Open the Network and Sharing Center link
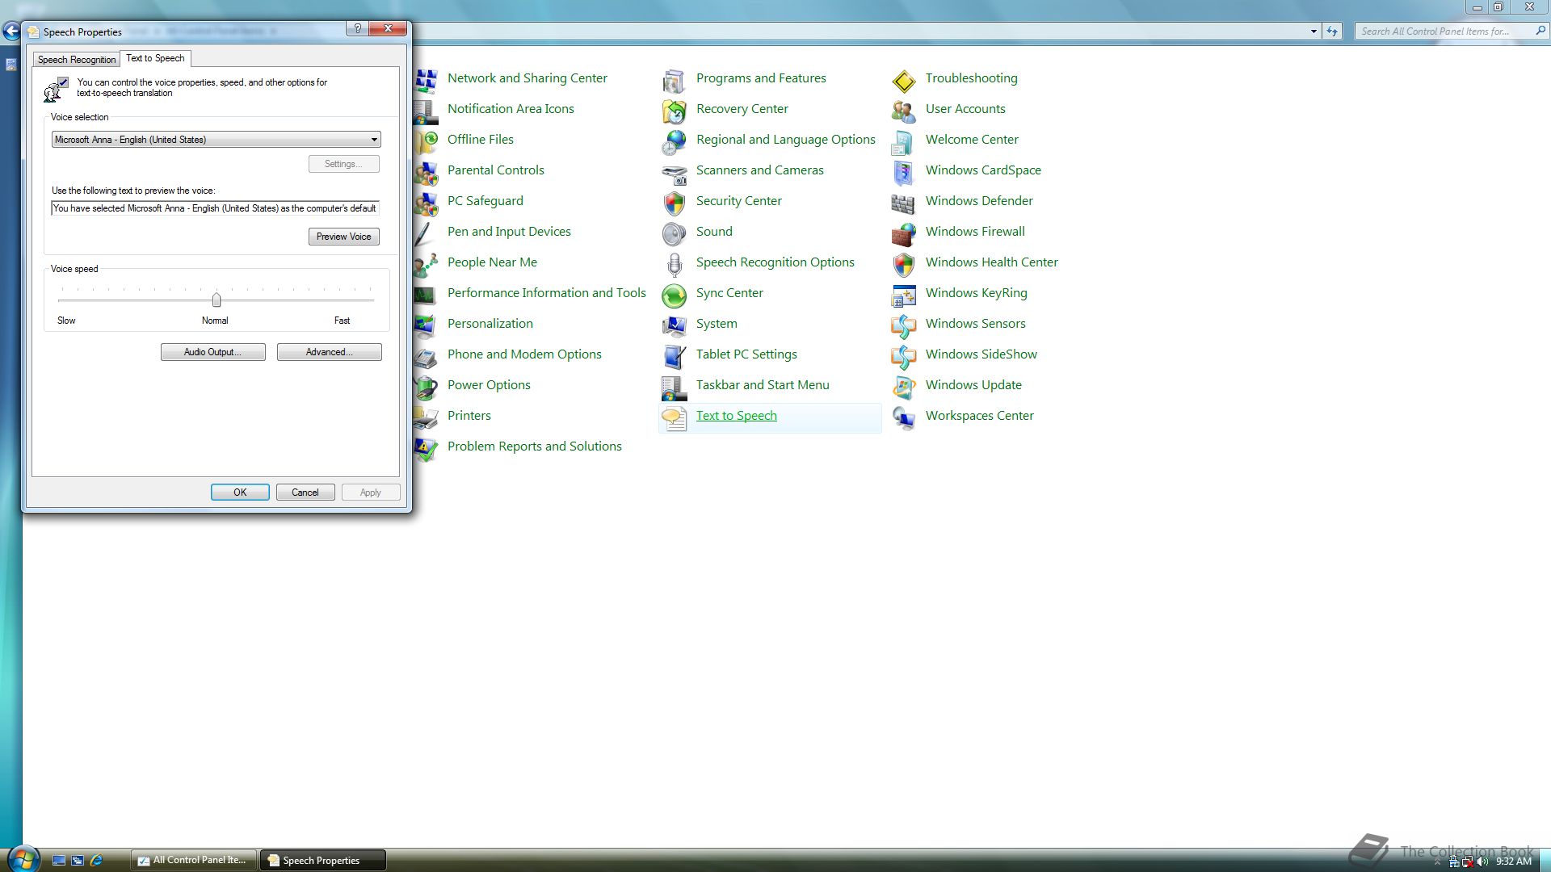Viewport: 1551px width, 872px height. point(528,78)
